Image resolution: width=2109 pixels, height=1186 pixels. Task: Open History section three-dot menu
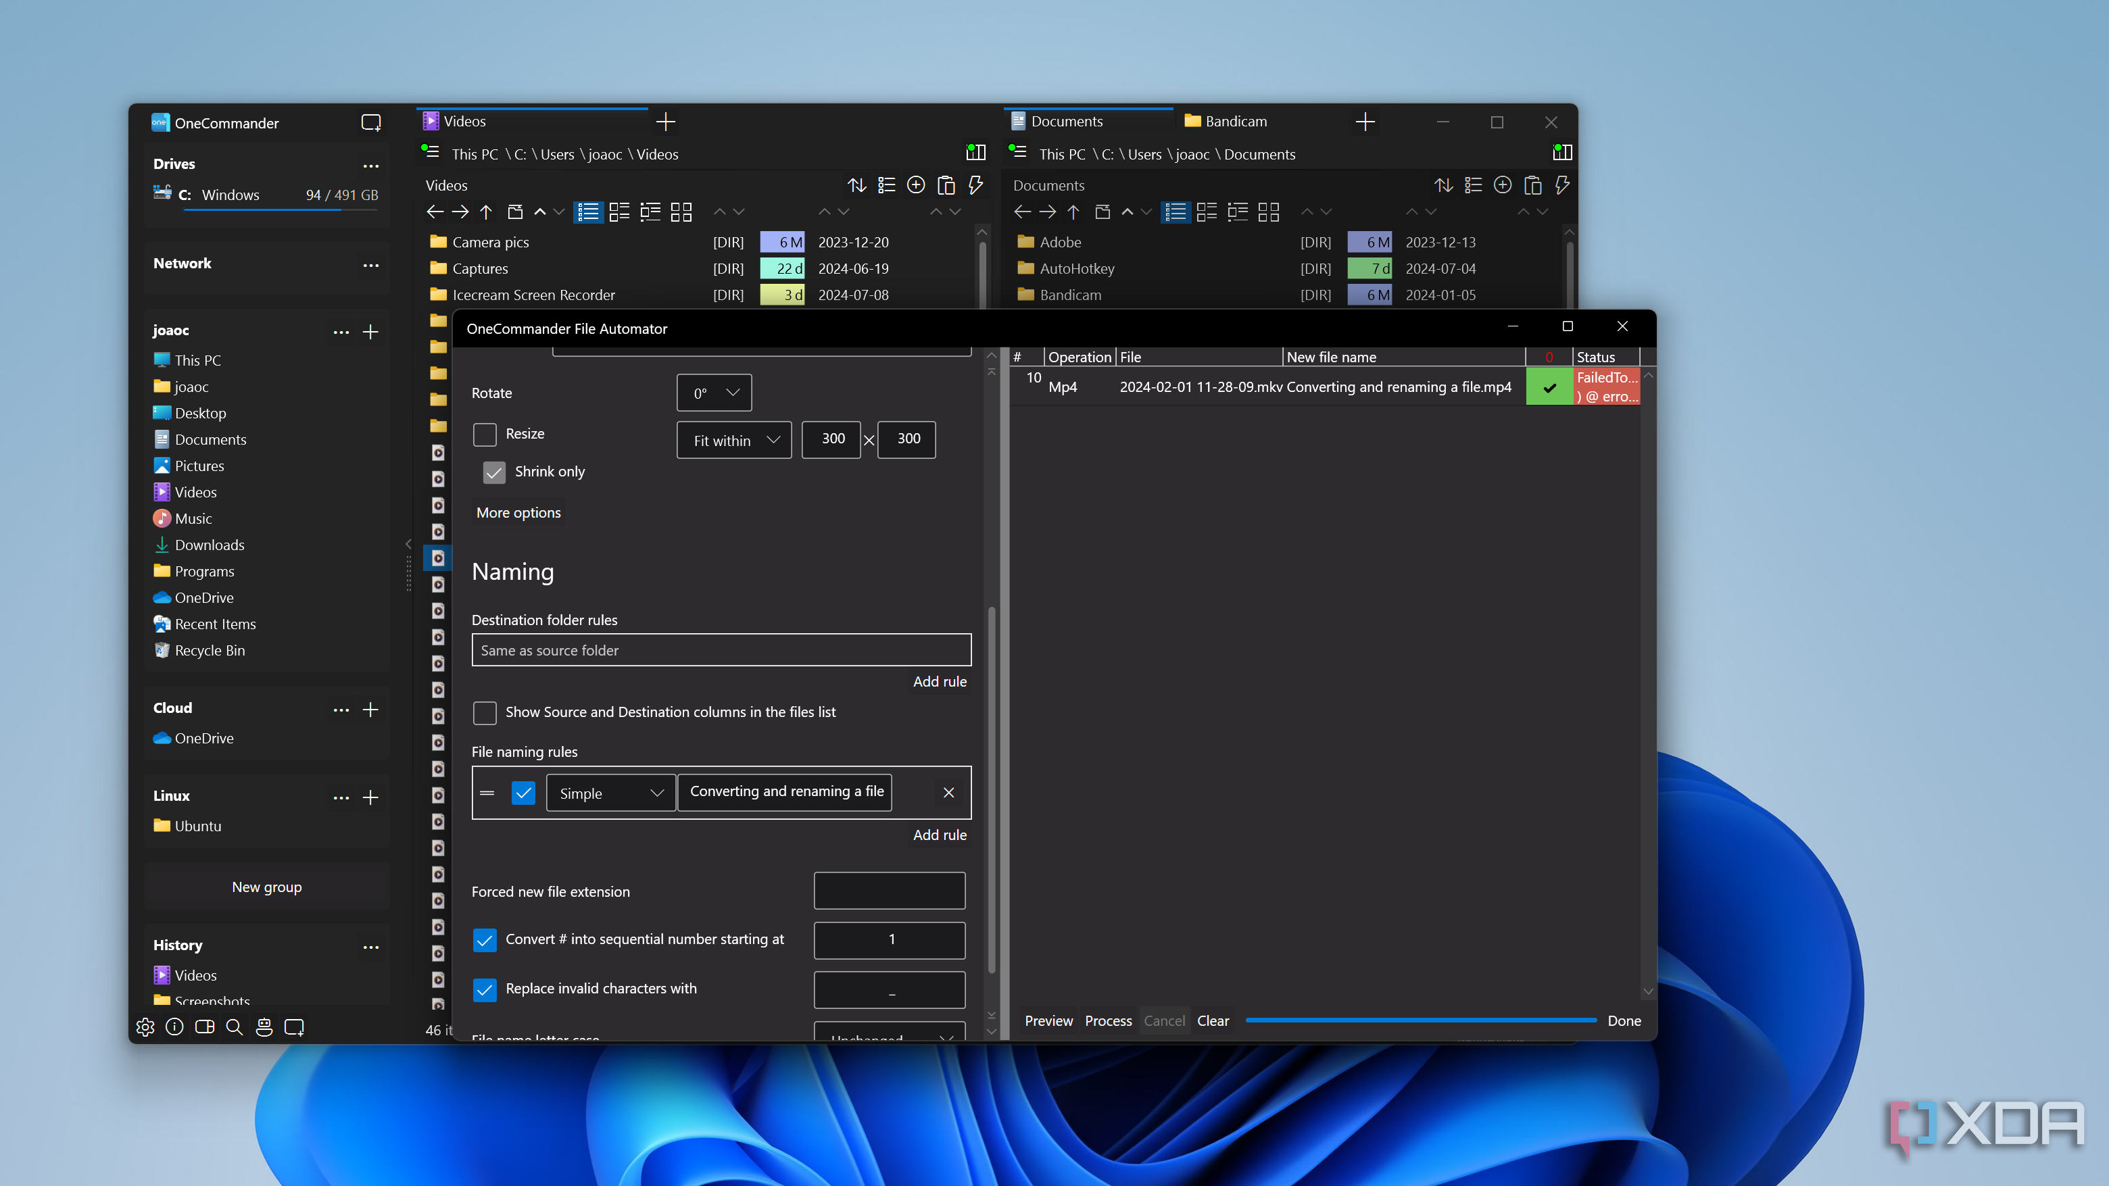click(x=371, y=947)
